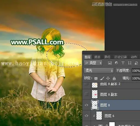Lock image pixels brush icon
Viewport: 140px width, 126px height.
coord(102,78)
